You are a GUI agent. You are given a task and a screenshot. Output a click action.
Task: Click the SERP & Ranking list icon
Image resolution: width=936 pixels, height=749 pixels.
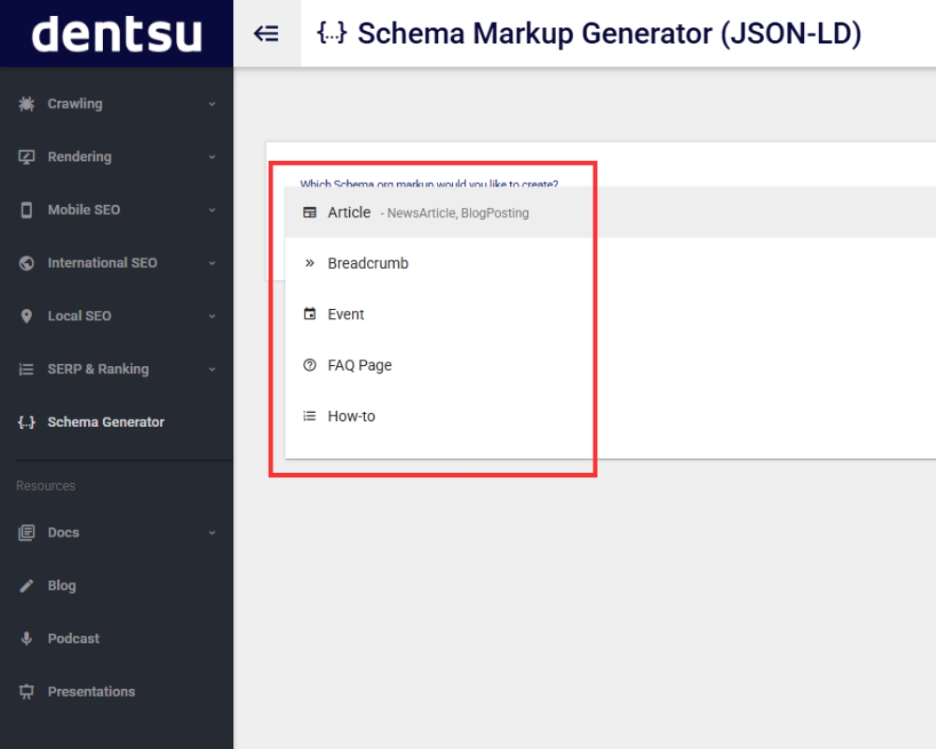(26, 369)
